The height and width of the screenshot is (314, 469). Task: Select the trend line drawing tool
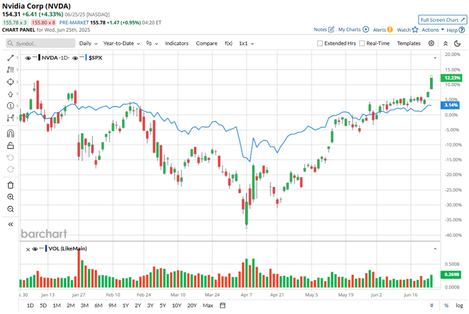10,58
